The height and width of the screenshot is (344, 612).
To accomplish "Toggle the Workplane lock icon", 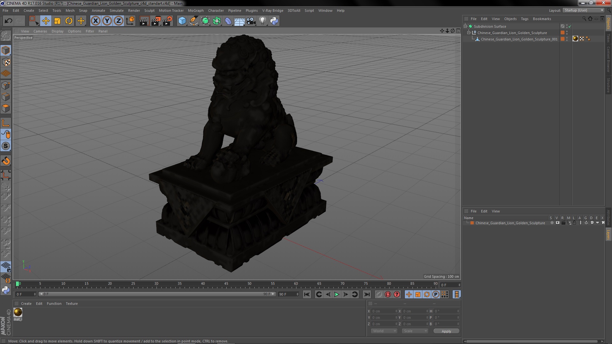I will coord(6,266).
